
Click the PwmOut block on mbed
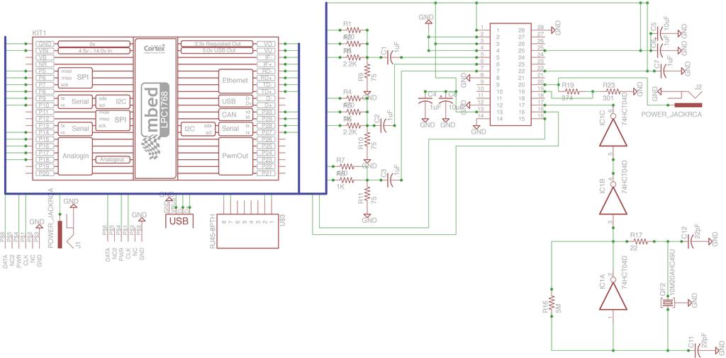[235, 156]
